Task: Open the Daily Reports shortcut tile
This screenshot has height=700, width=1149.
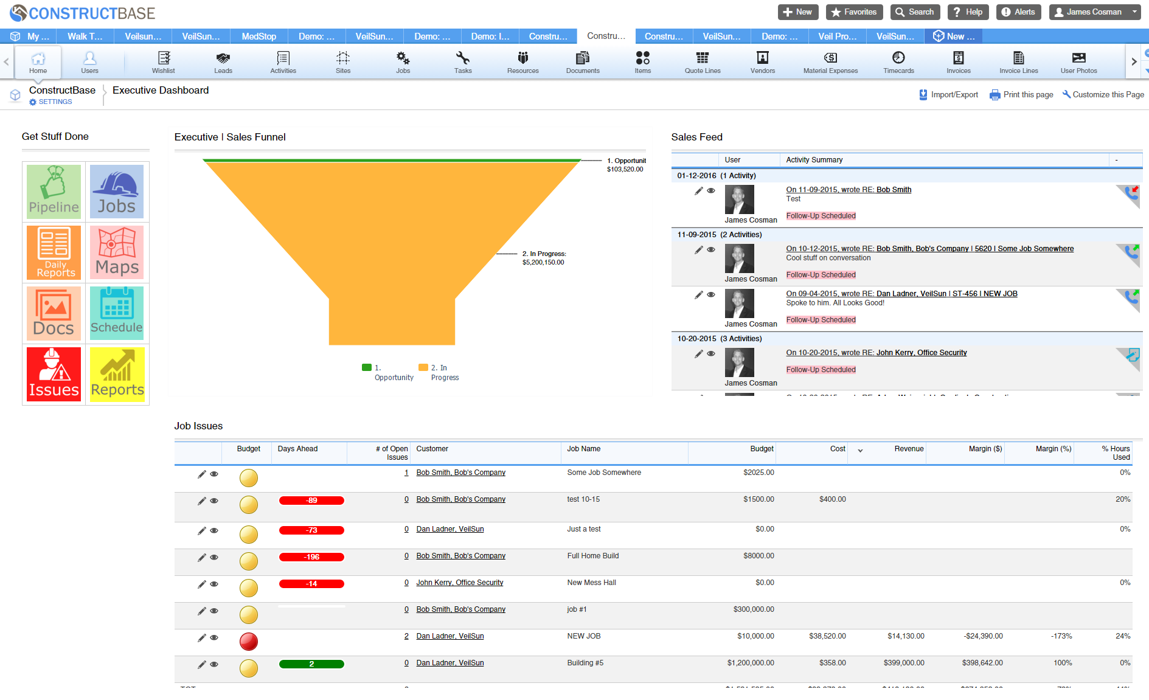Action: coord(54,252)
